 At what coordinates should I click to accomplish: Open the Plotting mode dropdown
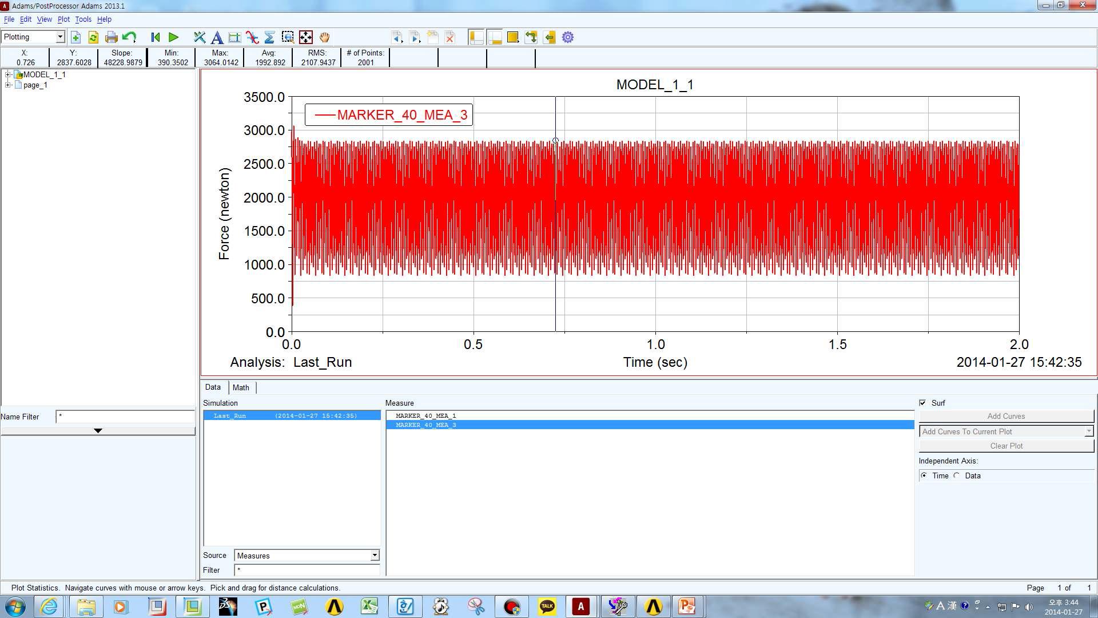click(33, 37)
